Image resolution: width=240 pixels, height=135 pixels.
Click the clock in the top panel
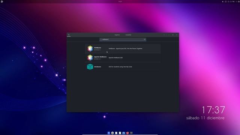point(120,1)
